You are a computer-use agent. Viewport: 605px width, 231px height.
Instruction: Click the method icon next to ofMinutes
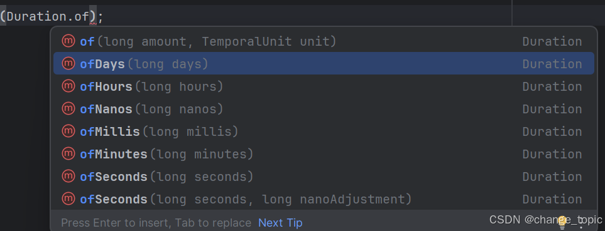[68, 154]
